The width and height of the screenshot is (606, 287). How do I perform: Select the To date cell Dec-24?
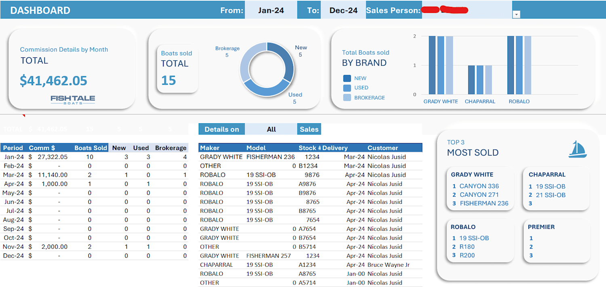pos(343,11)
